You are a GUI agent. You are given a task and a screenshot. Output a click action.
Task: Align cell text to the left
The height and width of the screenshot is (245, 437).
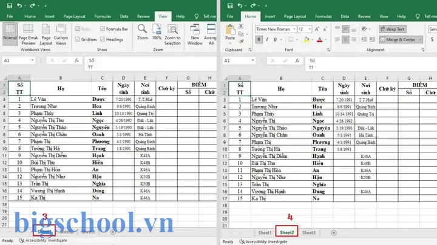(337, 39)
